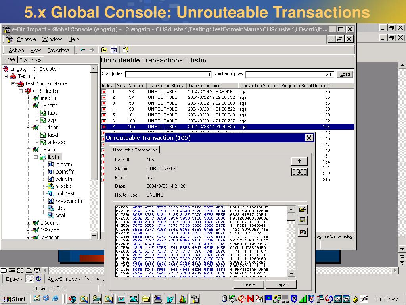Click the open-folder icon beside the hex dump
Image resolution: width=406 pixels, height=305 pixels.
(x=303, y=210)
